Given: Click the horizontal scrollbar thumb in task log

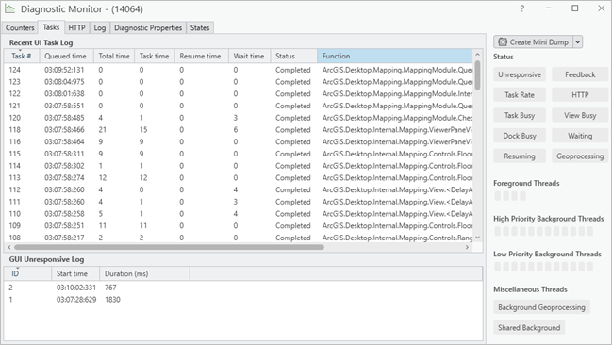Looking at the screenshot, I should click(x=169, y=247).
